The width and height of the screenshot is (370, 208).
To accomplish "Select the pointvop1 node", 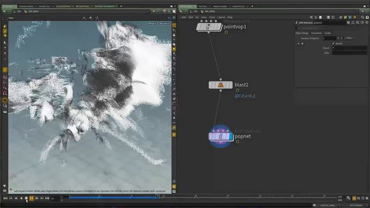I will pyautogui.click(x=209, y=27).
